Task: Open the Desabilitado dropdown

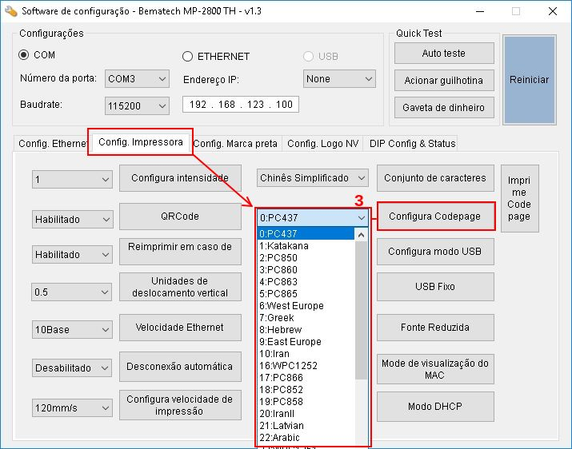Action: pyautogui.click(x=72, y=368)
